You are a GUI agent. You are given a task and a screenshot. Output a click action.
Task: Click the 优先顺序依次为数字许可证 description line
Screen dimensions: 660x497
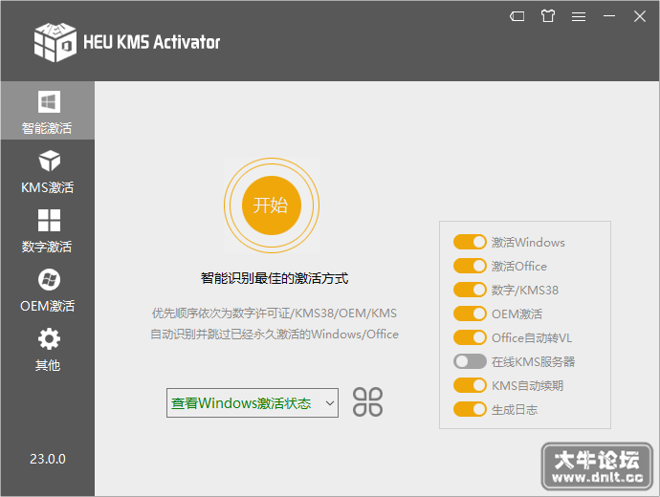point(274,313)
